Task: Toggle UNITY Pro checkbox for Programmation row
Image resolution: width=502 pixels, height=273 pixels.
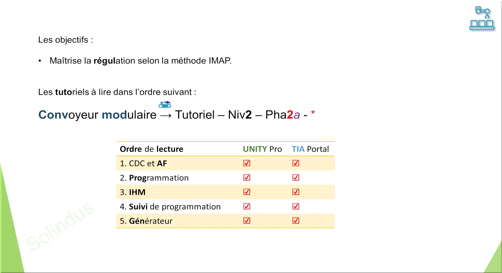Action: pos(247,177)
